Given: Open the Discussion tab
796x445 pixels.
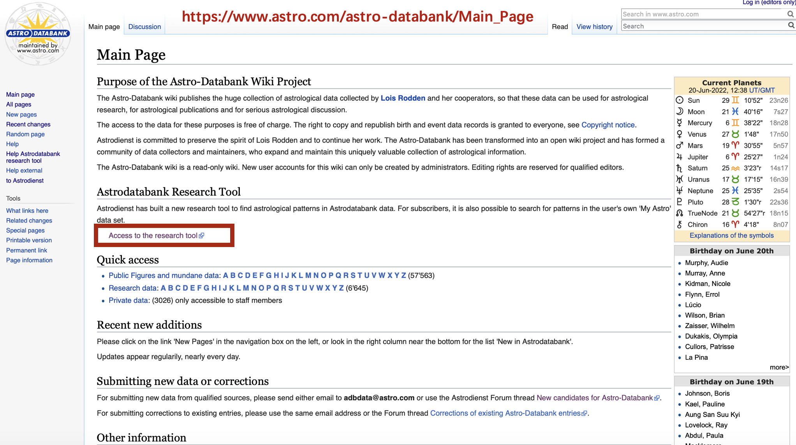Looking at the screenshot, I should point(144,26).
